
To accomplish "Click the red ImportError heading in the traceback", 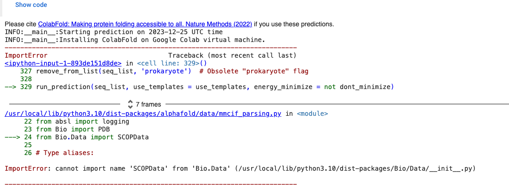I will [26, 55].
